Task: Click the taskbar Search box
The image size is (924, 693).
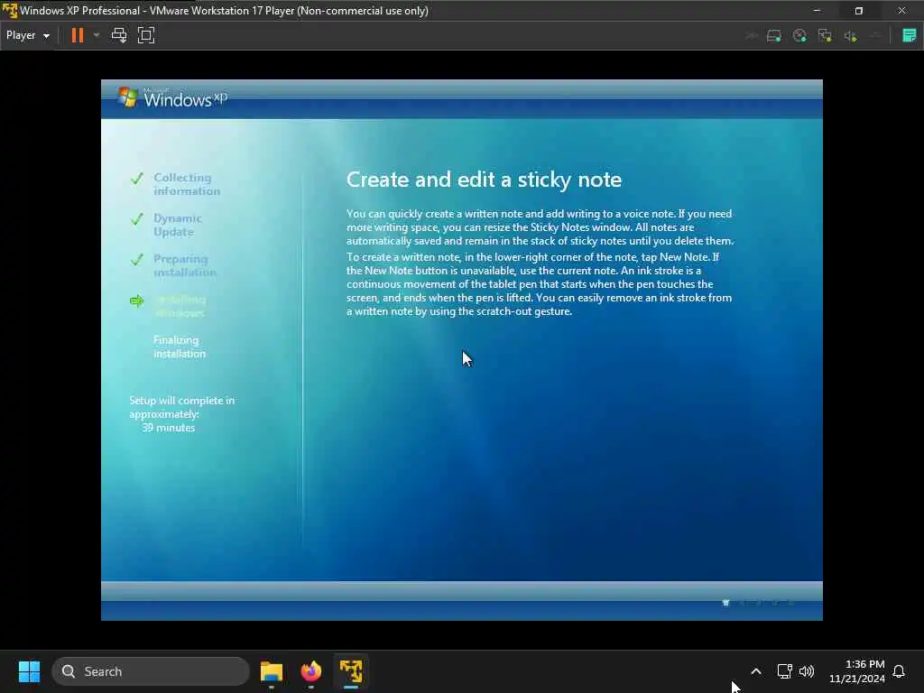Action: click(x=151, y=671)
